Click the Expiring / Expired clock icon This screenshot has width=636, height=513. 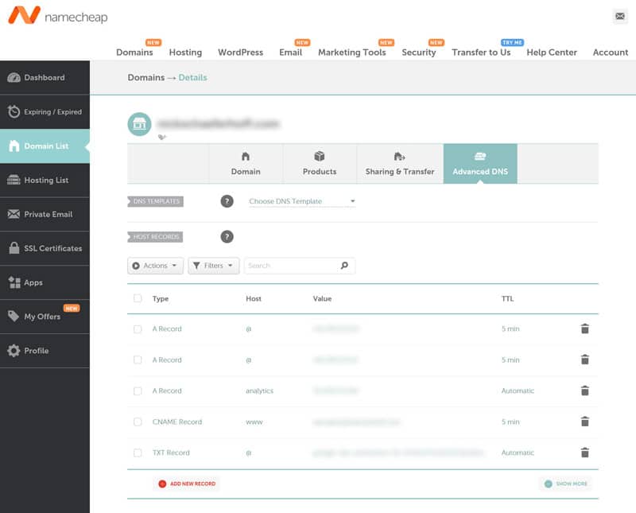point(14,111)
